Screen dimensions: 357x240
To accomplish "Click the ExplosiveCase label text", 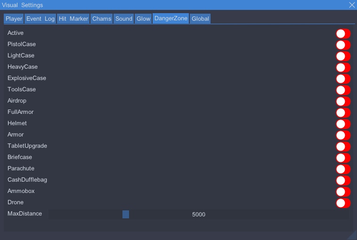I will [27, 78].
